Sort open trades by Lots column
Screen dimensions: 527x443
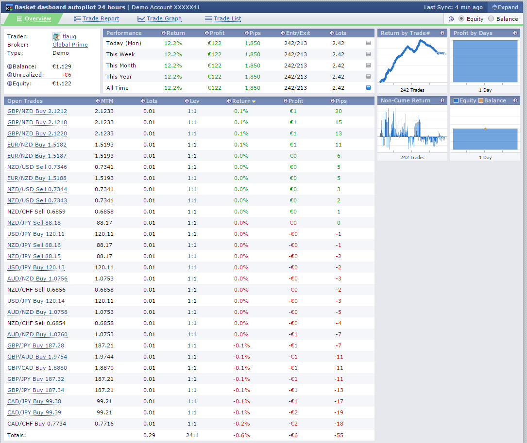click(x=152, y=101)
